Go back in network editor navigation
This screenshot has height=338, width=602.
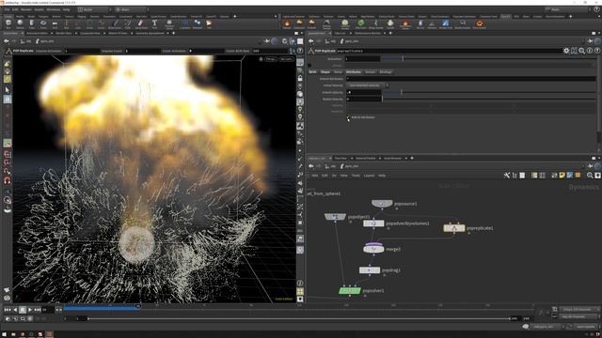[311, 166]
